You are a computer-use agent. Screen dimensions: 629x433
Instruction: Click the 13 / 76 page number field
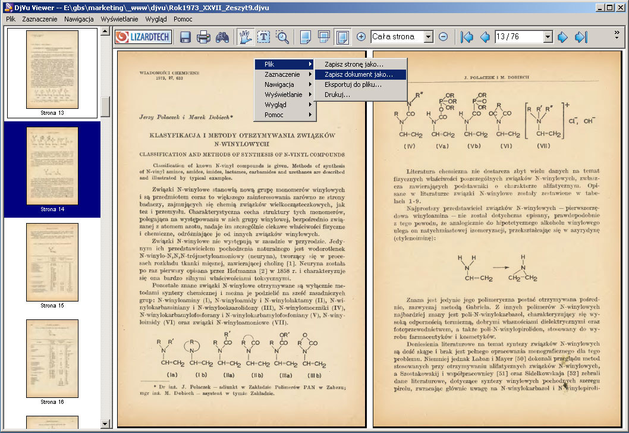[x=519, y=37]
